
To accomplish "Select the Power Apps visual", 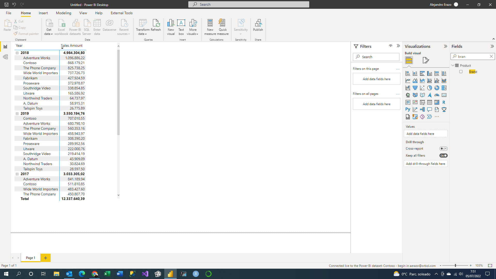I will (422, 117).
